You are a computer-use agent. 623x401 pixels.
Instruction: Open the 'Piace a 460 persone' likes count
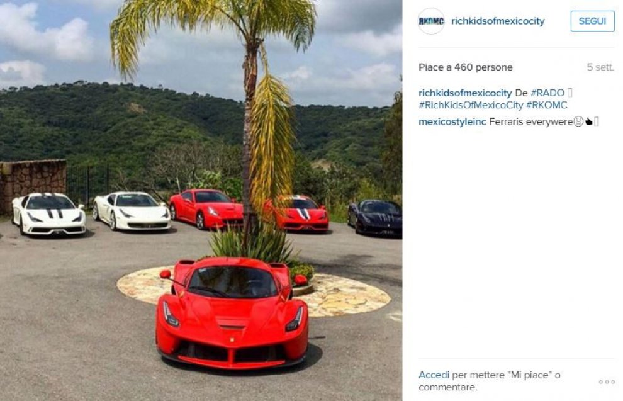pos(465,67)
